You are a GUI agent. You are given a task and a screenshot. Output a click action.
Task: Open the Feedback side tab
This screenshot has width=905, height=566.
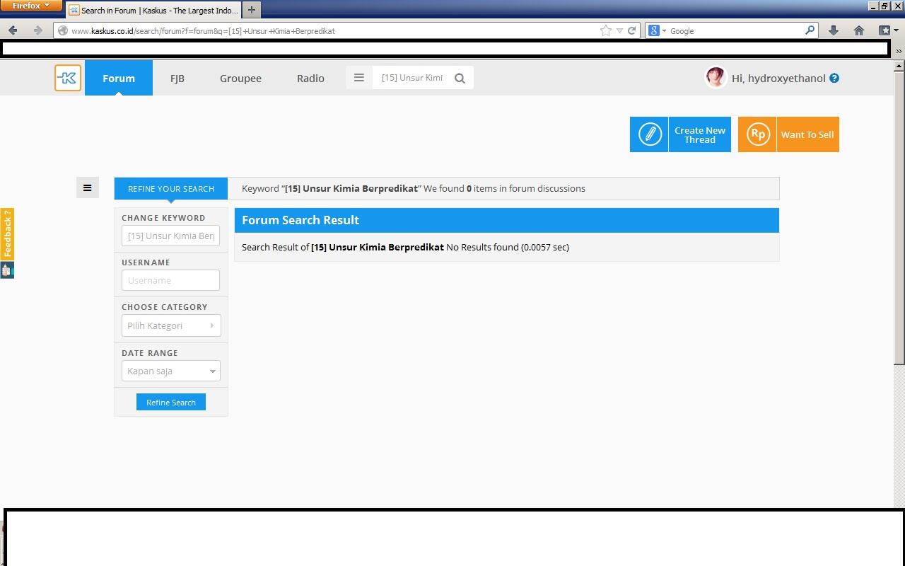(7, 234)
